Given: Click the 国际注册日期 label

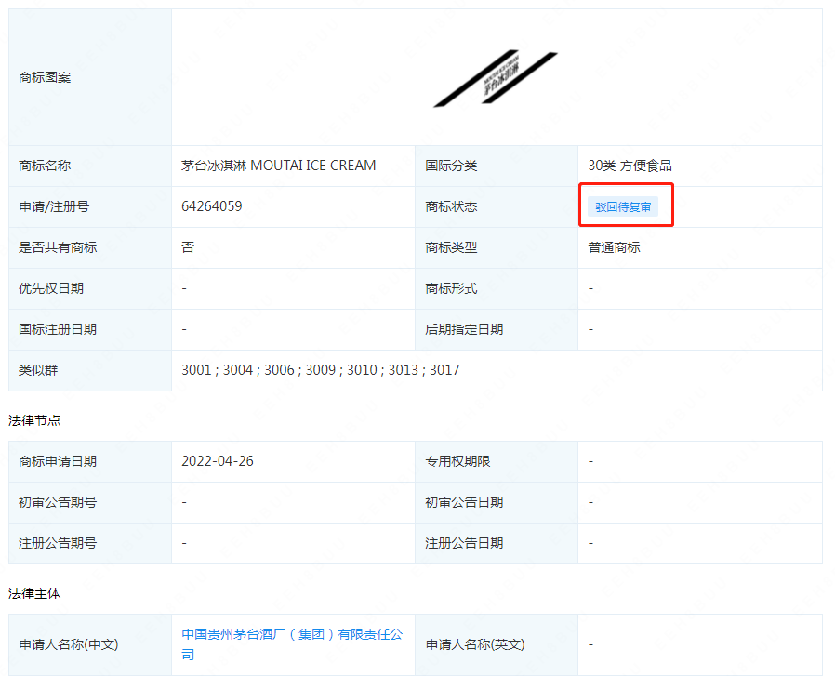Looking at the screenshot, I should coord(58,329).
